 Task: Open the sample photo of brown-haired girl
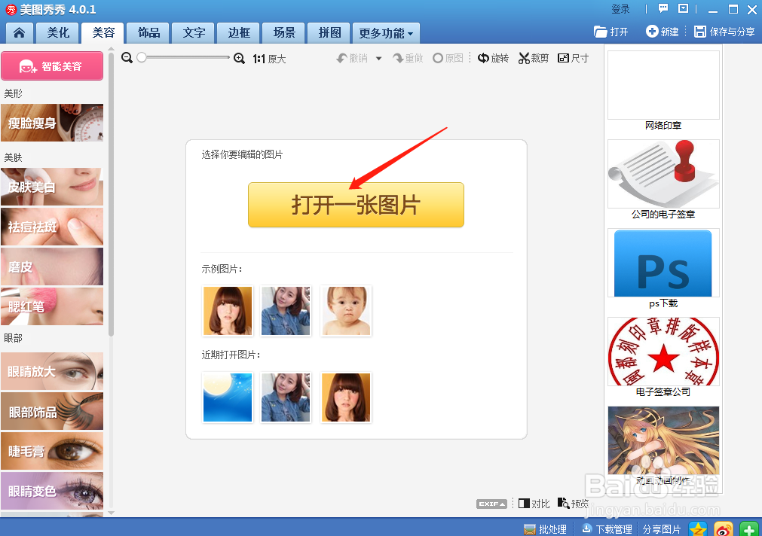coord(228,311)
